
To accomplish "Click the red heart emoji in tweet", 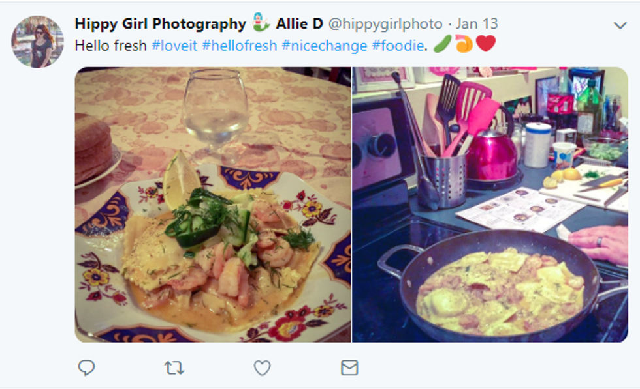I will tap(486, 44).
